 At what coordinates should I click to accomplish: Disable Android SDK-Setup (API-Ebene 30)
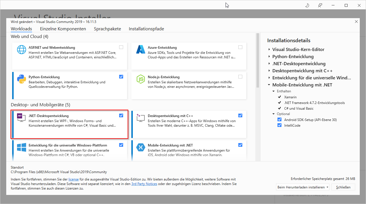click(279, 119)
